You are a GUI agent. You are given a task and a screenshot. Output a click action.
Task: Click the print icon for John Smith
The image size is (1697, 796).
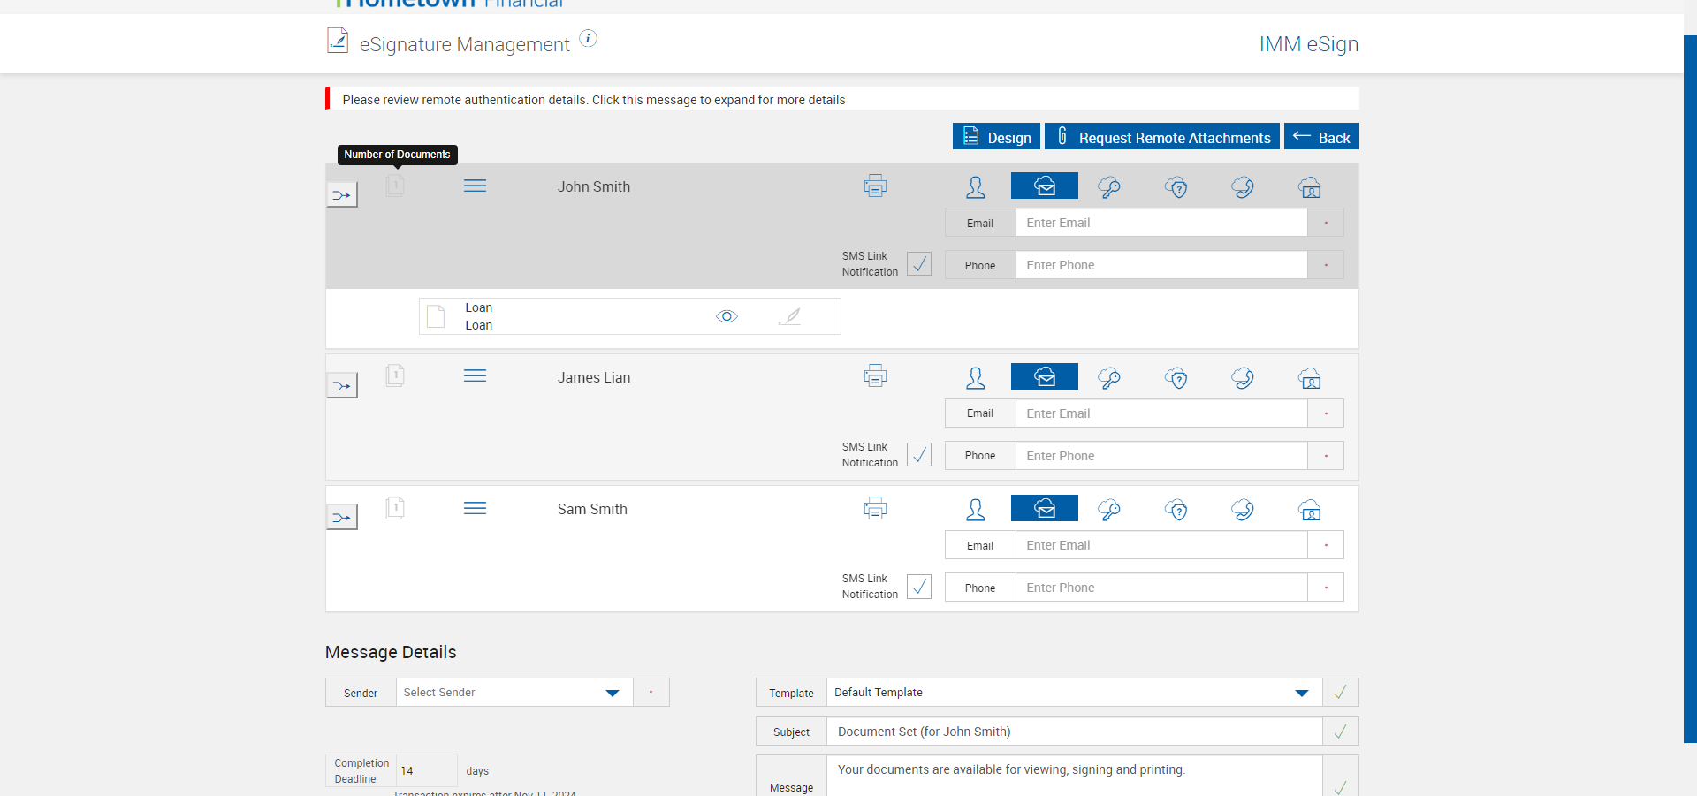click(875, 186)
